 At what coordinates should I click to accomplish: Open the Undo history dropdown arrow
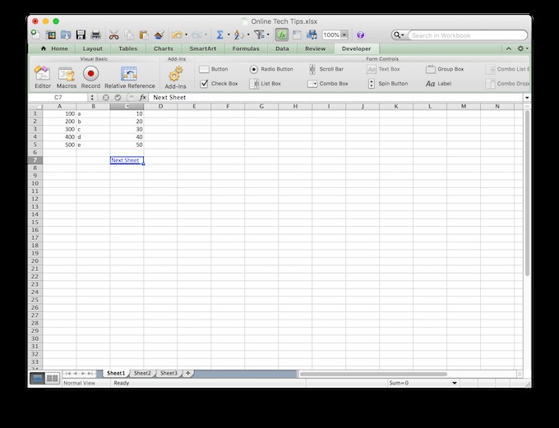click(x=186, y=35)
